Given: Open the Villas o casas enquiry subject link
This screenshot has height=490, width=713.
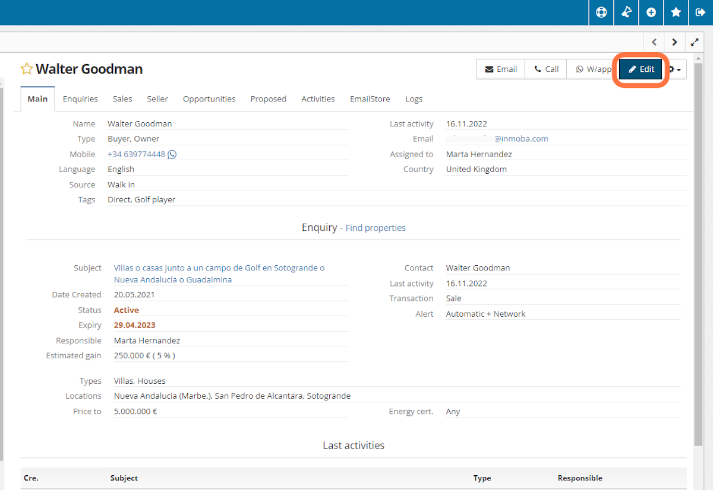Looking at the screenshot, I should pos(219,268).
